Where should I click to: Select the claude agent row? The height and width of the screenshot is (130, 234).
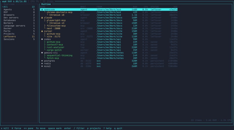(109, 17)
